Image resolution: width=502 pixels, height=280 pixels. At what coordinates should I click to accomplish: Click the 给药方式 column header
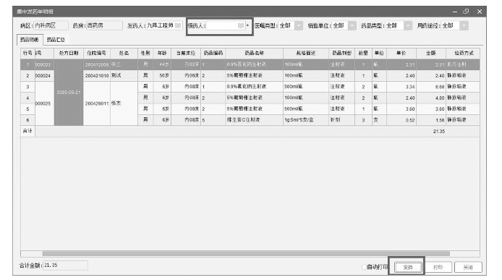pos(463,54)
